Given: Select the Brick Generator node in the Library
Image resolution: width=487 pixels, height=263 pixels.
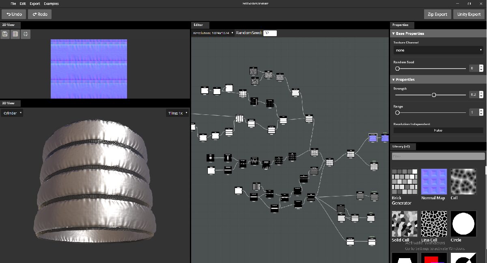Looking at the screenshot, I should click(404, 181).
